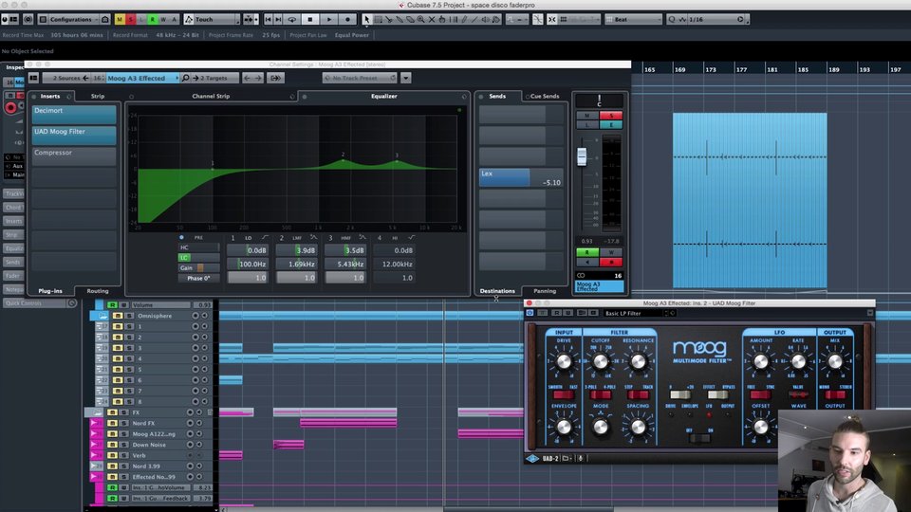Solo the Omnisphere track
The height and width of the screenshot is (512, 911).
click(x=129, y=316)
